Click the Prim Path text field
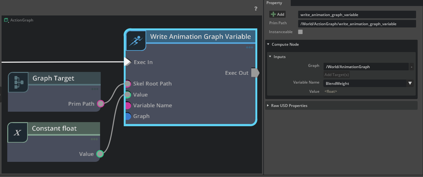The image size is (423, 177). click(x=357, y=24)
